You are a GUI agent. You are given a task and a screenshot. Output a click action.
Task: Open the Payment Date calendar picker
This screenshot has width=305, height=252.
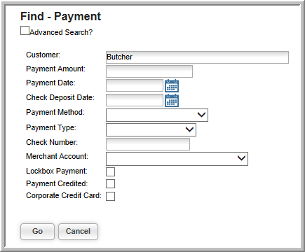[x=172, y=85]
